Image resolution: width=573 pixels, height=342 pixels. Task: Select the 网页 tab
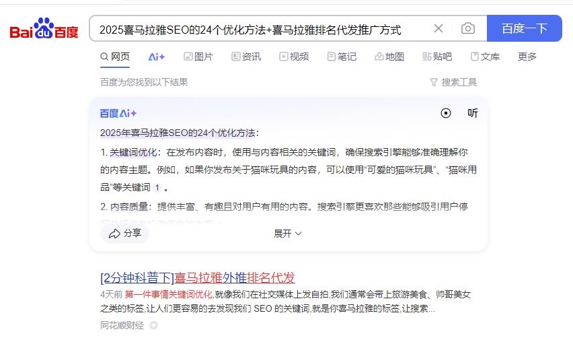(115, 57)
